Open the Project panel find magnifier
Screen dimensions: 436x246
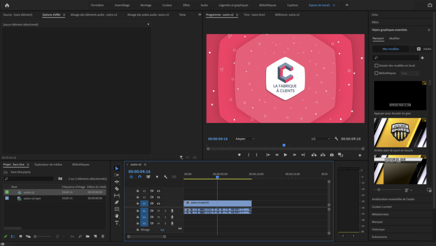(80, 236)
